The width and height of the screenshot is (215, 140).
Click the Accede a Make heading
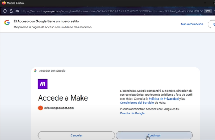point(63,98)
